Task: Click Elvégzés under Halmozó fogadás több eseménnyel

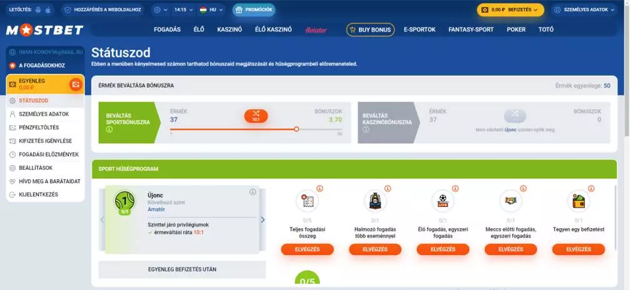Action: (x=375, y=249)
